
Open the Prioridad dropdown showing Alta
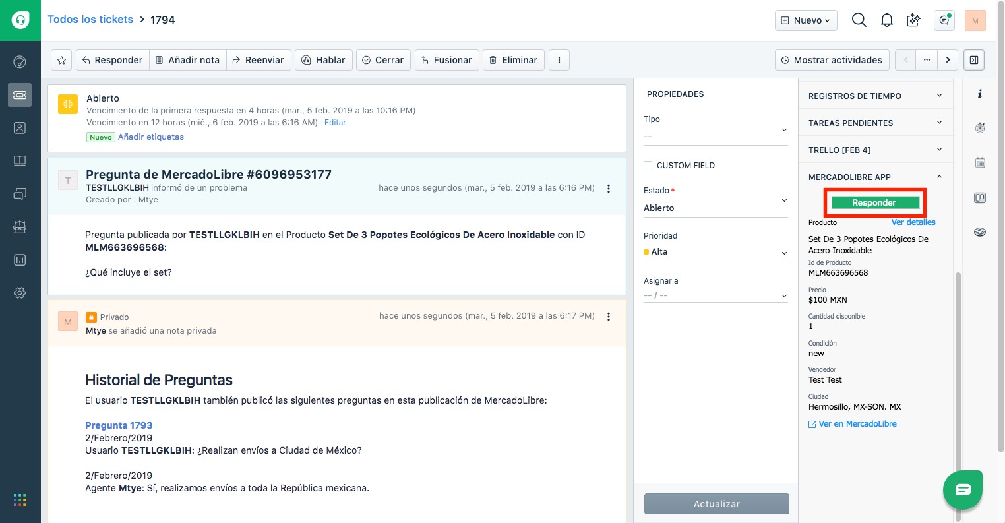point(716,252)
